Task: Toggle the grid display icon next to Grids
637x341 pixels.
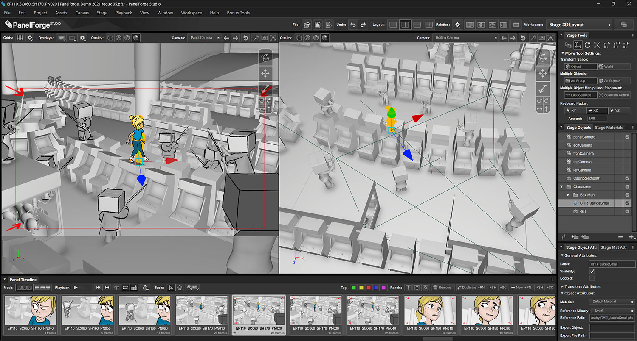Action: pos(20,38)
